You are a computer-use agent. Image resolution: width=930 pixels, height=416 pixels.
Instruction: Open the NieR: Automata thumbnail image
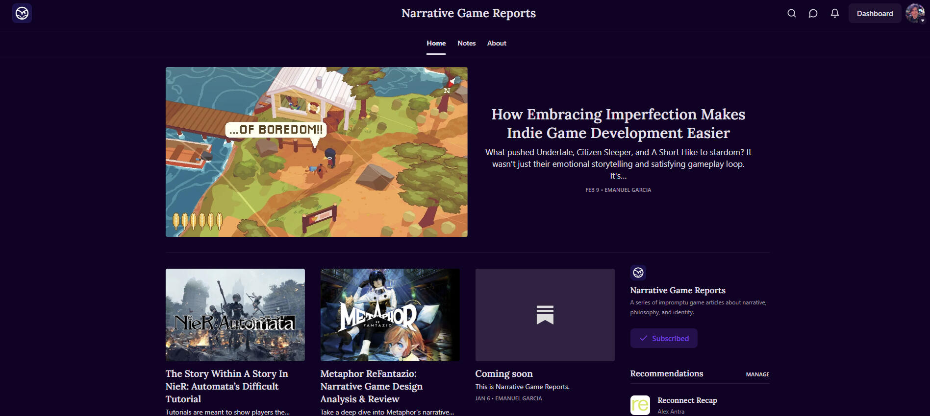point(235,315)
